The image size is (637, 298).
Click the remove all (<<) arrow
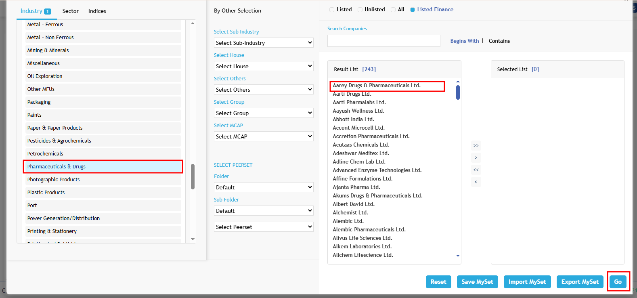coord(476,170)
